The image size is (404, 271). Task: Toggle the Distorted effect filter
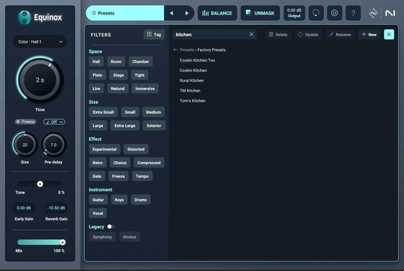[x=136, y=149]
